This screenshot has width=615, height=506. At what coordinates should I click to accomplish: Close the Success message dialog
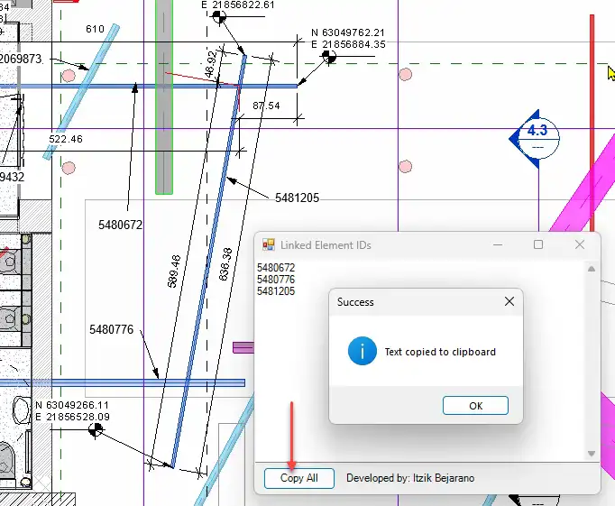click(509, 301)
